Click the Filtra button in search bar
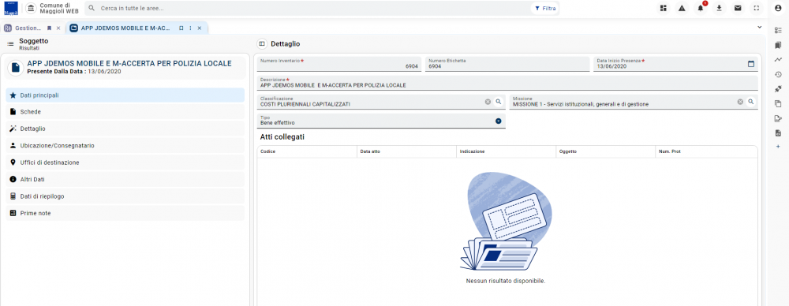The image size is (789, 306). click(545, 9)
